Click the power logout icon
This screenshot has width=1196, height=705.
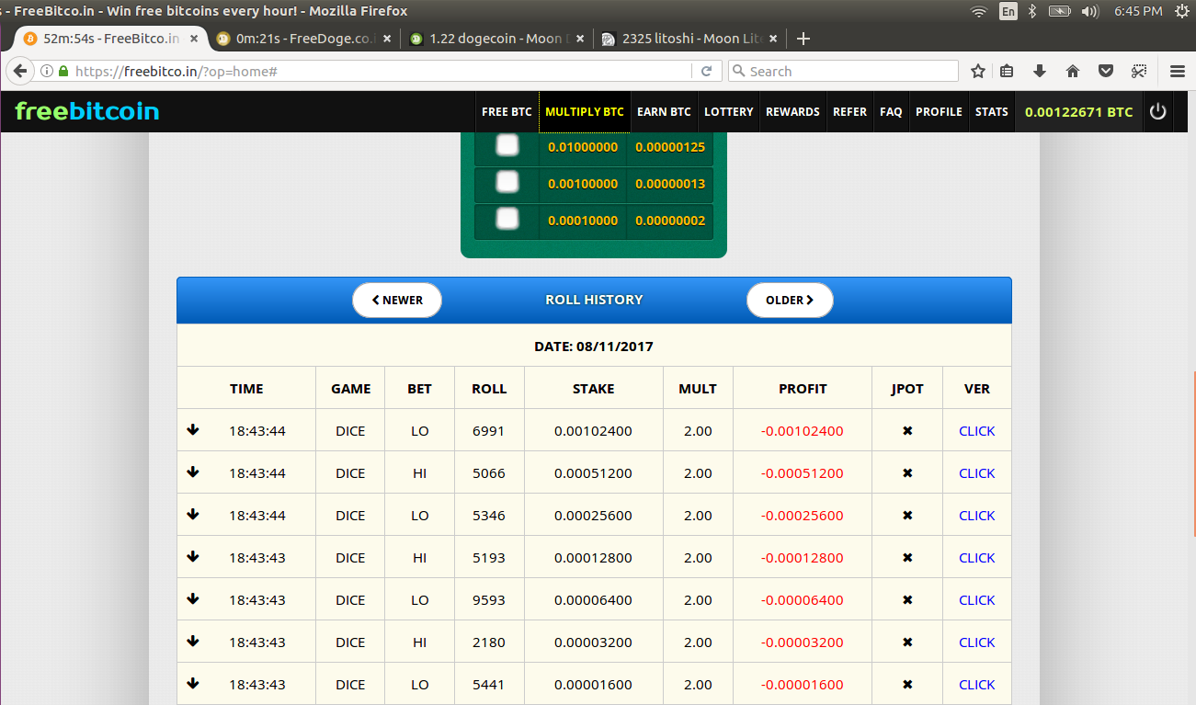(1157, 111)
